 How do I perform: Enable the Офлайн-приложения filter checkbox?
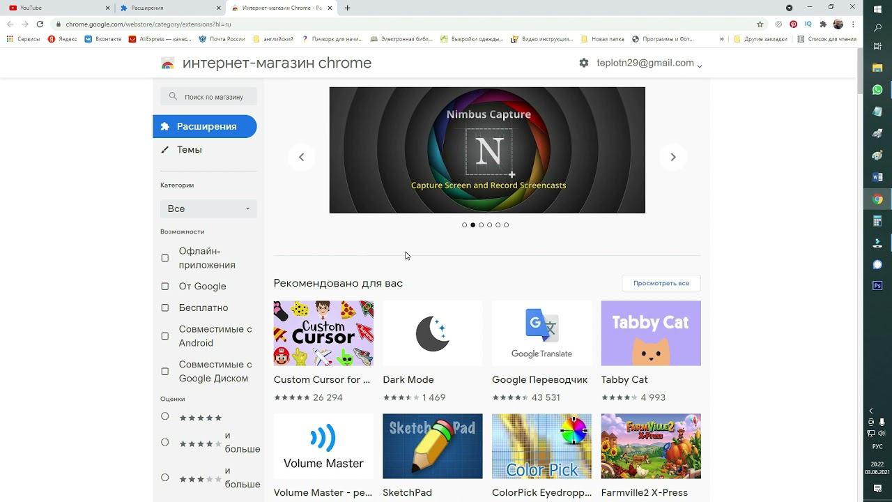(165, 258)
